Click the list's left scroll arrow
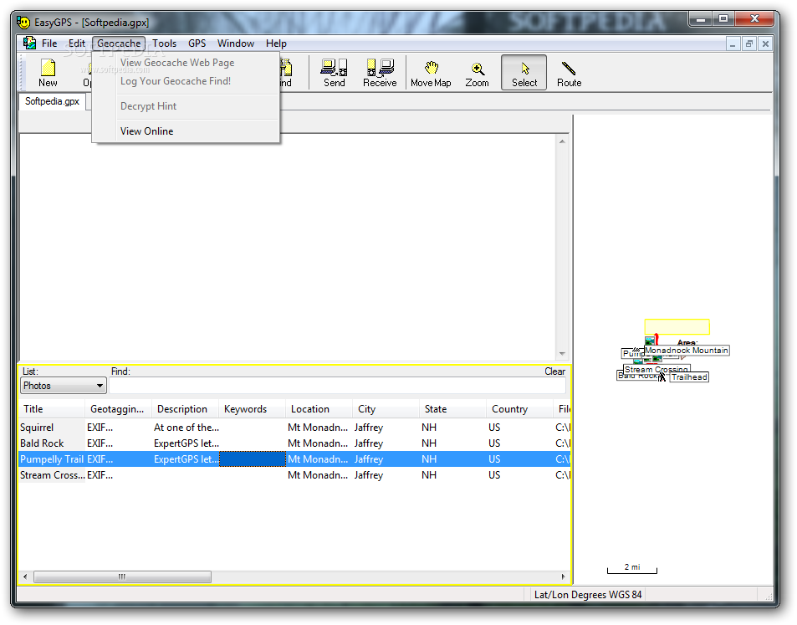 [x=25, y=576]
